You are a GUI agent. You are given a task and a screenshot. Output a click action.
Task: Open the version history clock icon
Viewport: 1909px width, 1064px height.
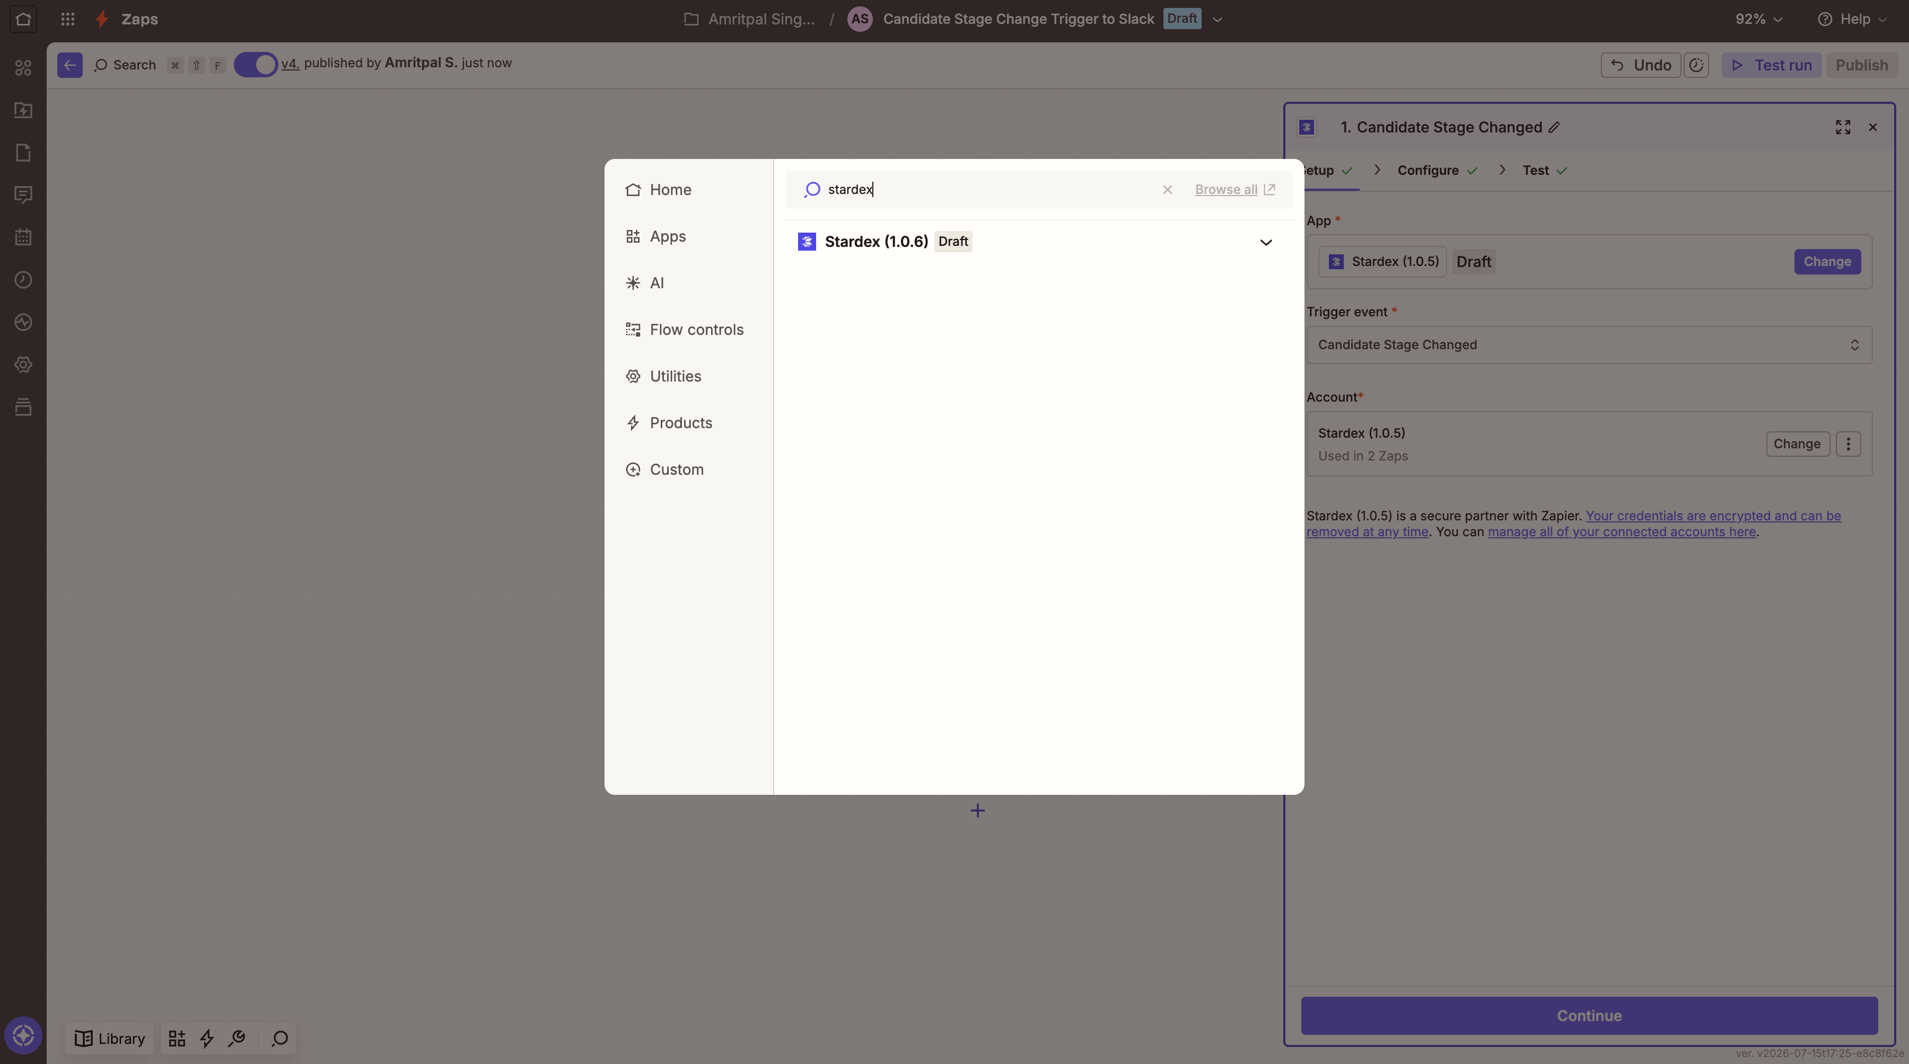pyautogui.click(x=1696, y=65)
